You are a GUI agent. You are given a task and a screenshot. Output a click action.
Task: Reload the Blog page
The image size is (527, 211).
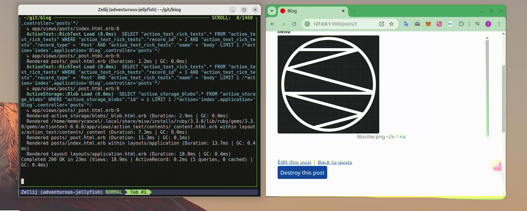tap(294, 24)
